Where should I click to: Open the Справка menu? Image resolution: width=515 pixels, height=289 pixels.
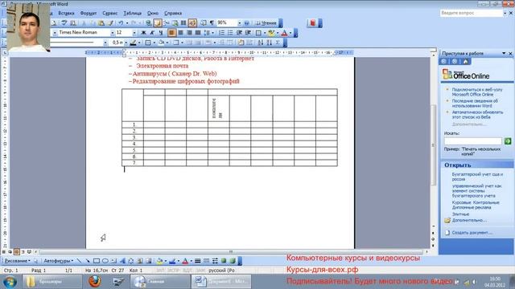click(173, 13)
